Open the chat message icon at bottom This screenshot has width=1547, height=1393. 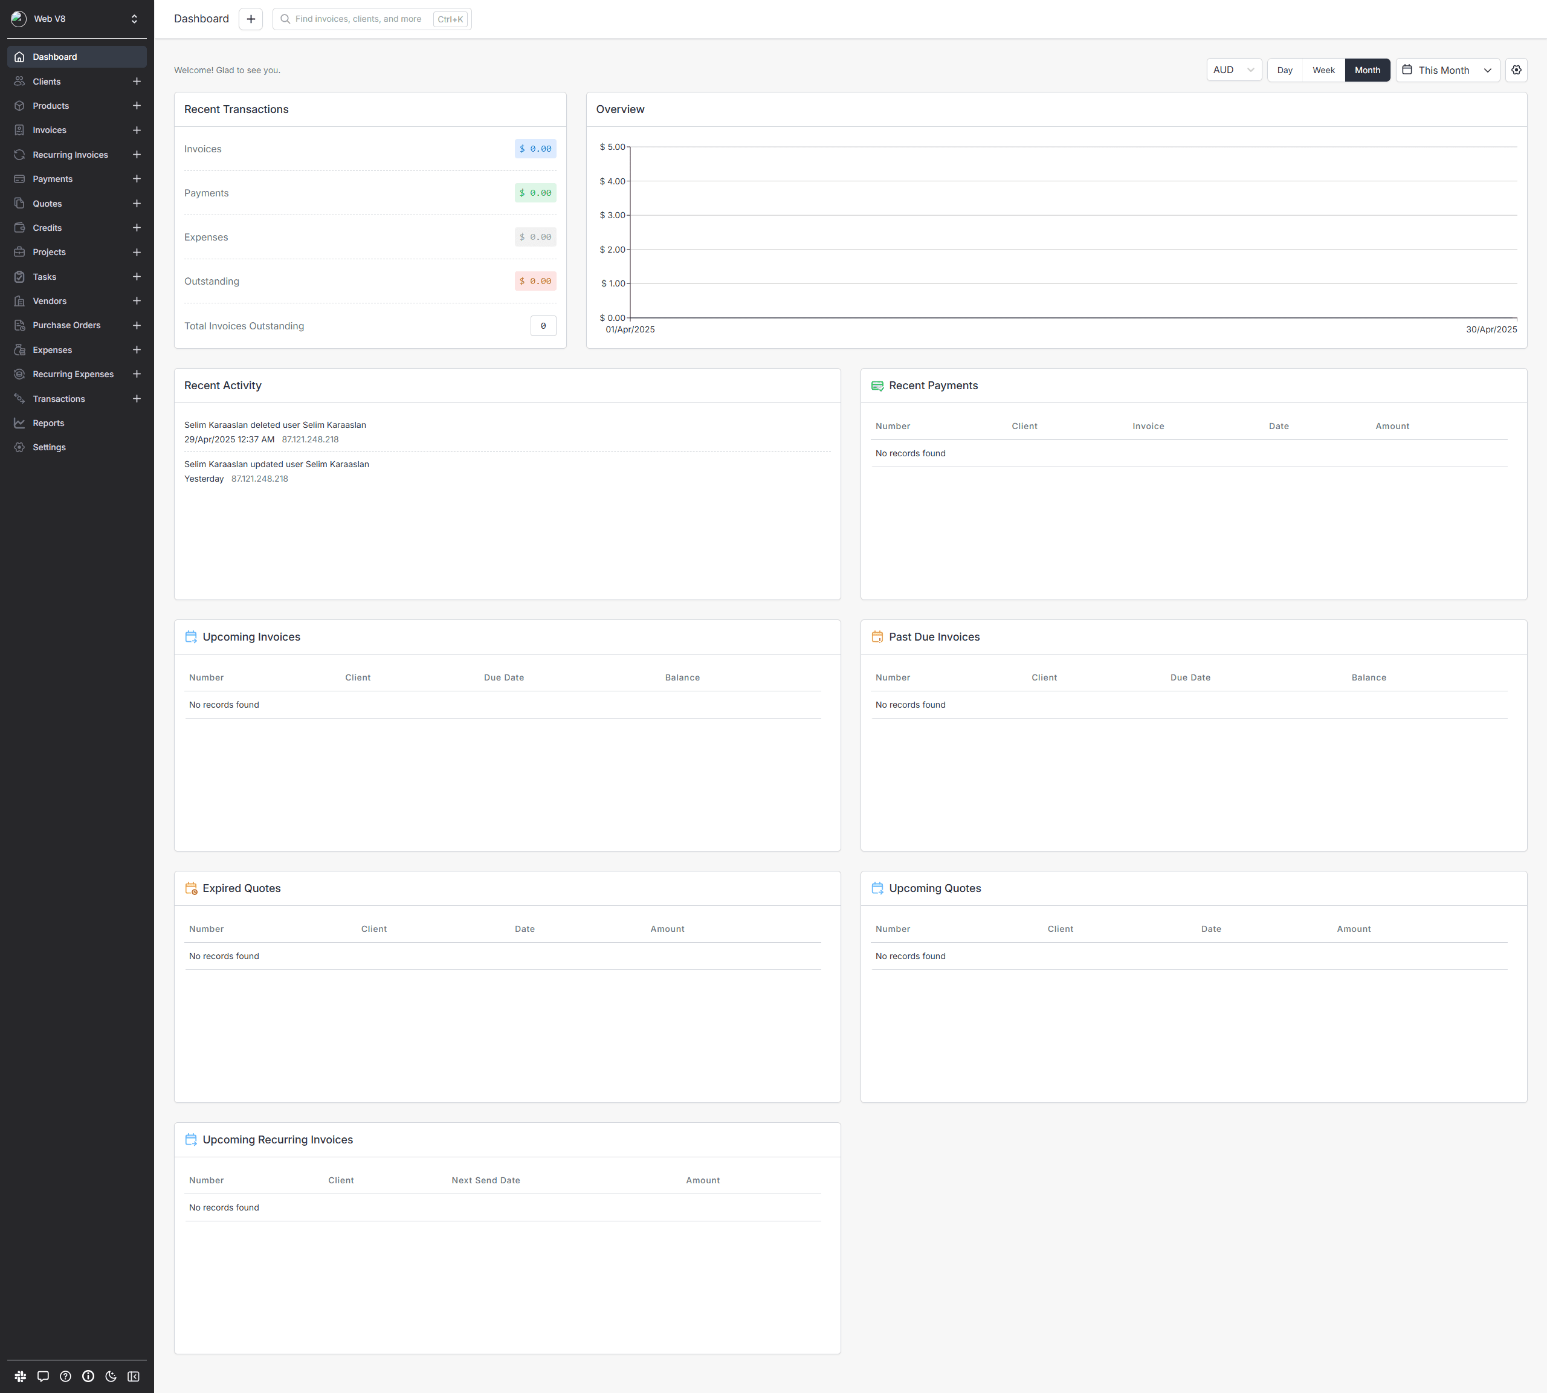tap(43, 1376)
